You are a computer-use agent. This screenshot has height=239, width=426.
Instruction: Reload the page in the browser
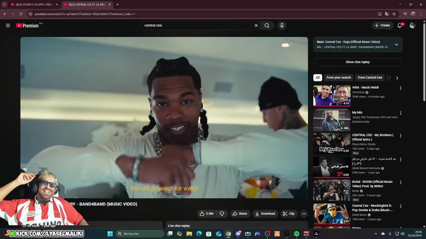coord(21,14)
